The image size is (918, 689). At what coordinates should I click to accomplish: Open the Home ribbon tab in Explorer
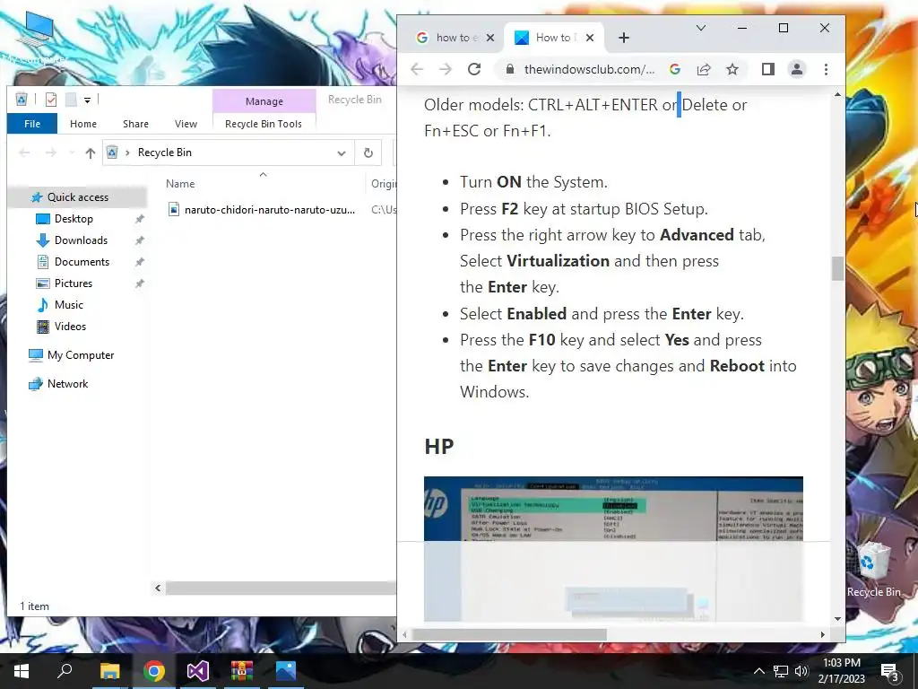(83, 124)
